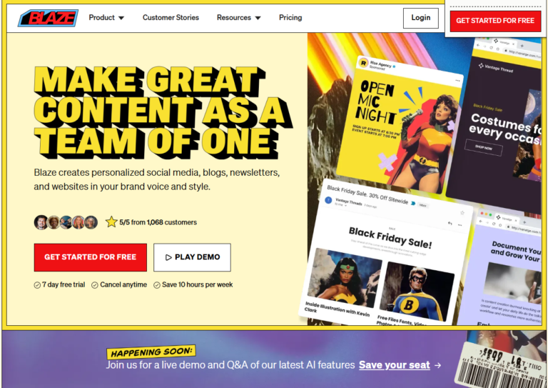Click the Blaze logo
Screen dimensions: 548x388
(x=49, y=18)
